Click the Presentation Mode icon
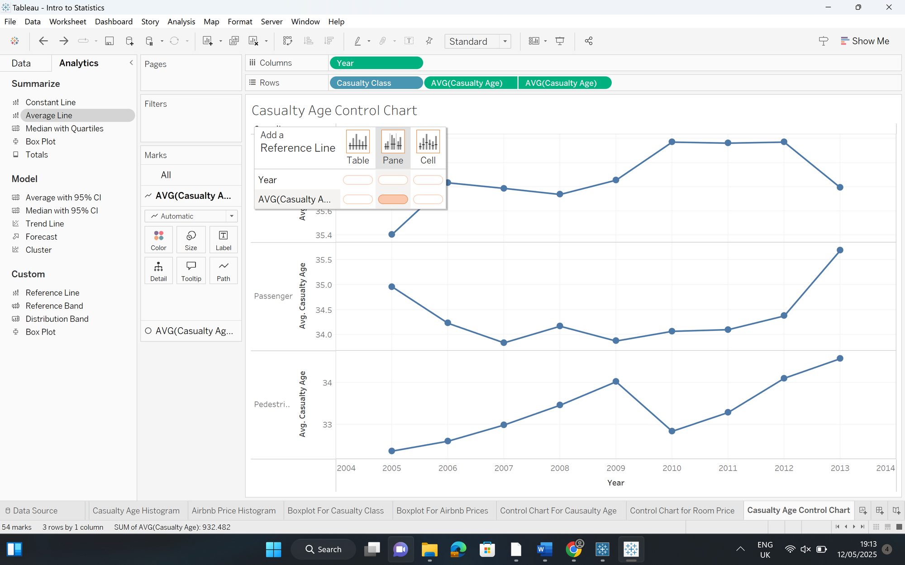Viewport: 905px width, 565px height. [x=560, y=41]
